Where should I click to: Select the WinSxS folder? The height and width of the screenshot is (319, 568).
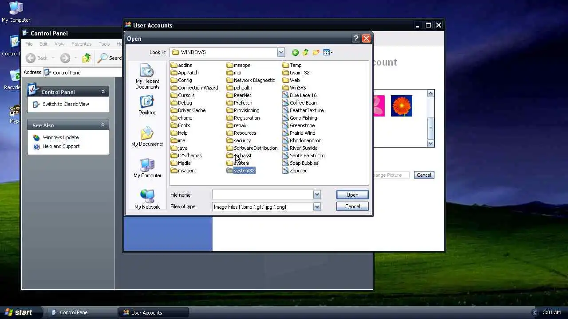[294, 88]
